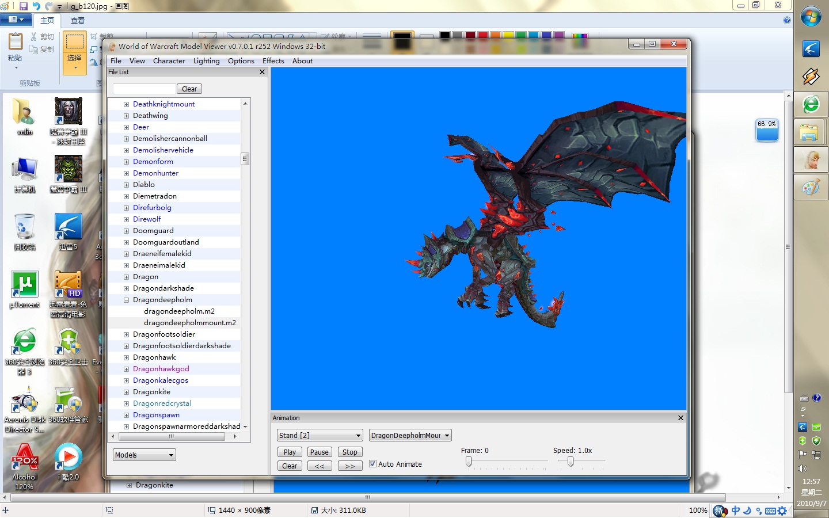Expand the Deathwing tree node
Viewport: 829px width, 518px height.
click(x=126, y=116)
